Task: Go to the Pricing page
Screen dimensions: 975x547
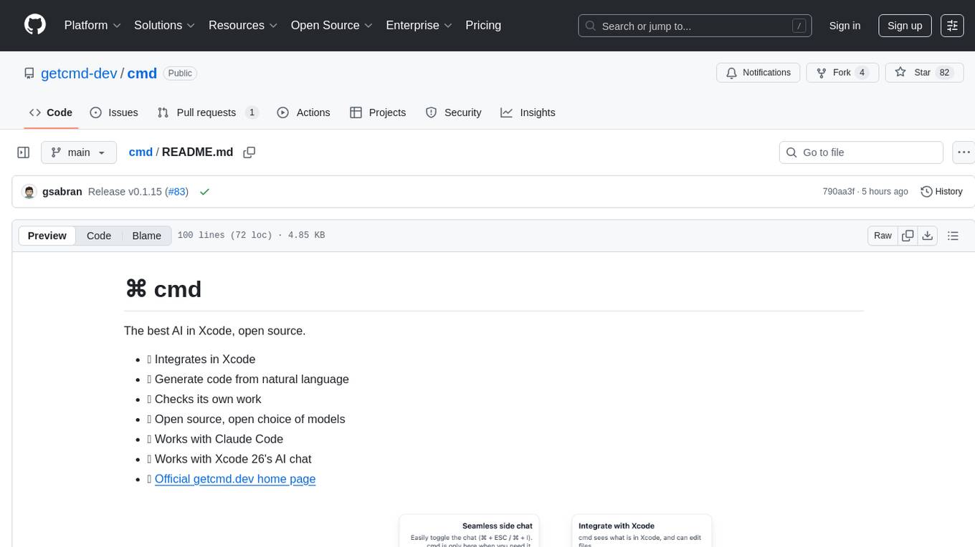Action: pos(483,25)
